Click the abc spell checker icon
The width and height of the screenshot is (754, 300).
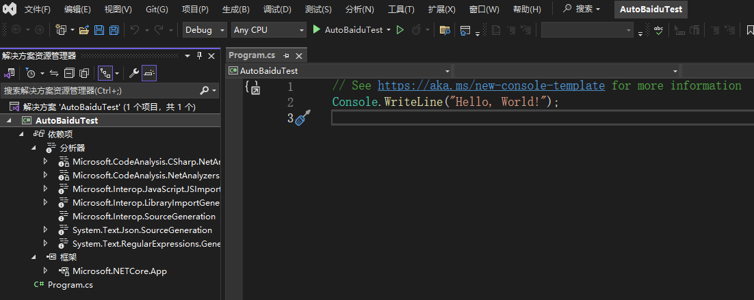(658, 30)
